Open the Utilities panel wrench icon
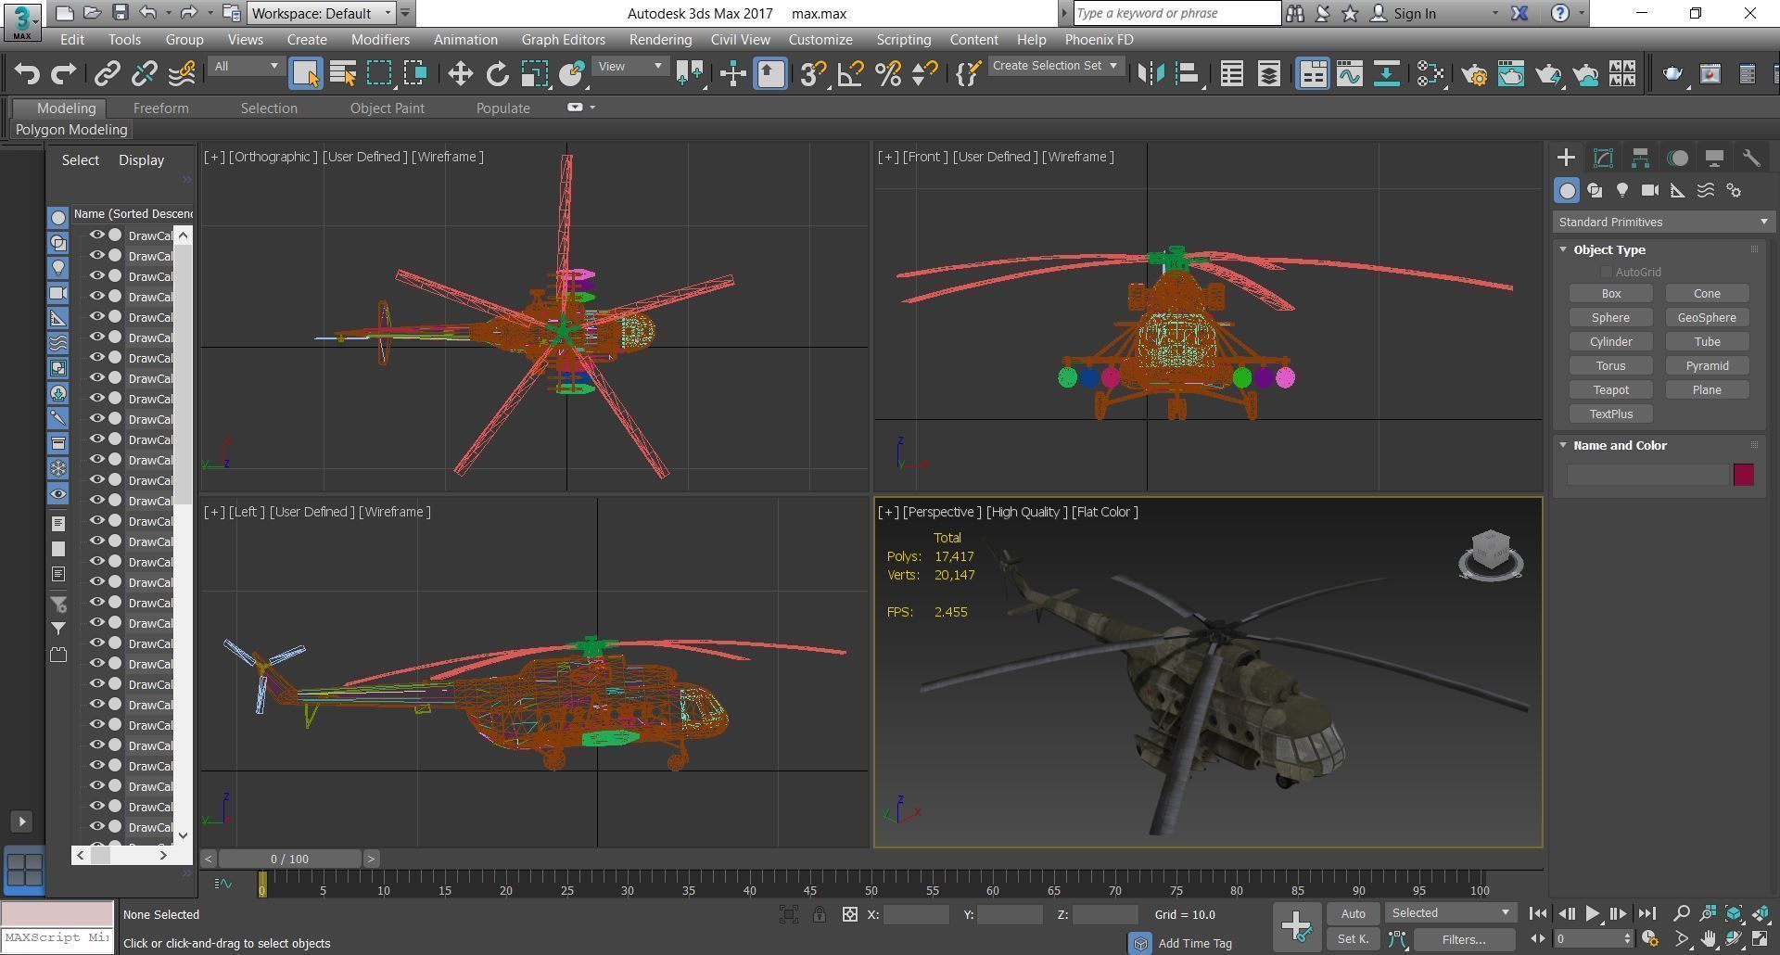The image size is (1780, 955). pos(1752,158)
